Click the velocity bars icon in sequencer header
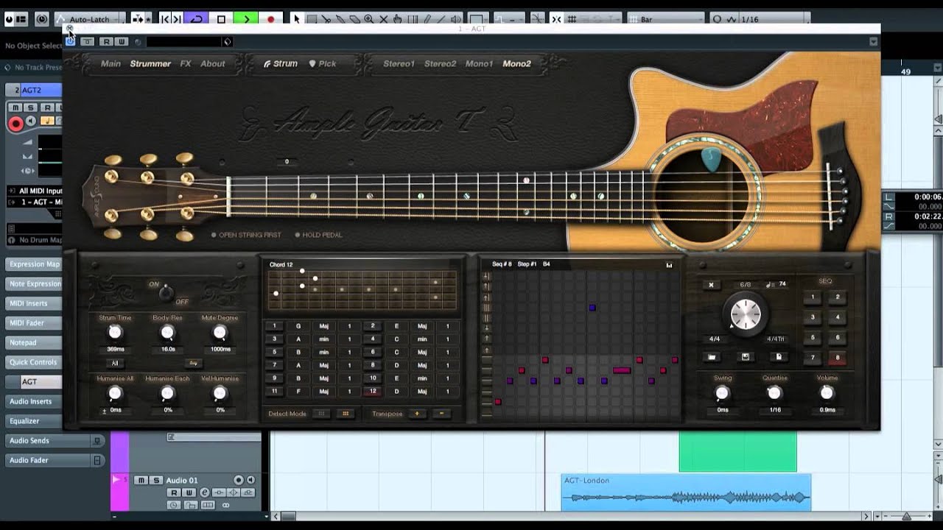Image resolution: width=943 pixels, height=530 pixels. coord(669,265)
